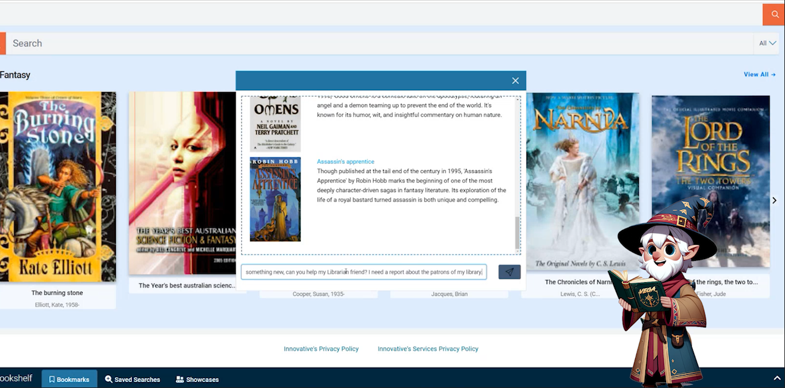This screenshot has width=785, height=388.
Task: Advance fantasy carousel with right arrow
Action: tap(774, 201)
